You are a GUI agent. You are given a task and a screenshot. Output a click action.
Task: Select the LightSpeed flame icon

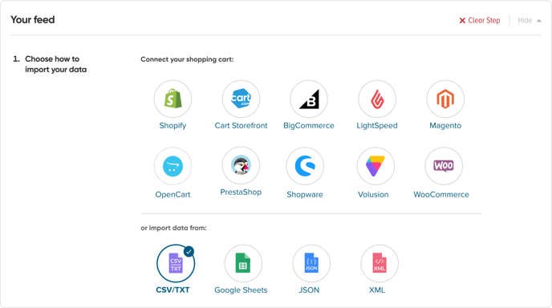pyautogui.click(x=377, y=99)
